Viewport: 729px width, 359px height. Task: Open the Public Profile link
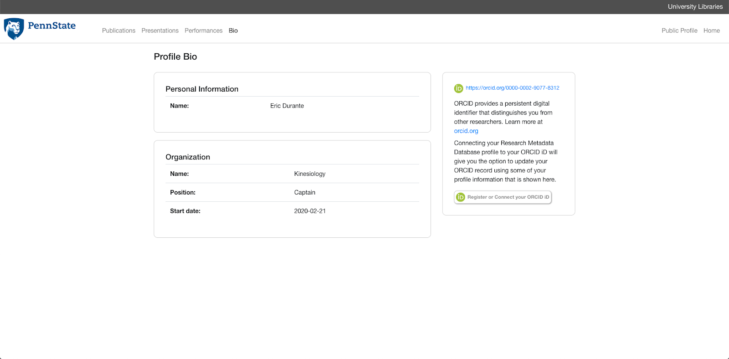(x=679, y=31)
